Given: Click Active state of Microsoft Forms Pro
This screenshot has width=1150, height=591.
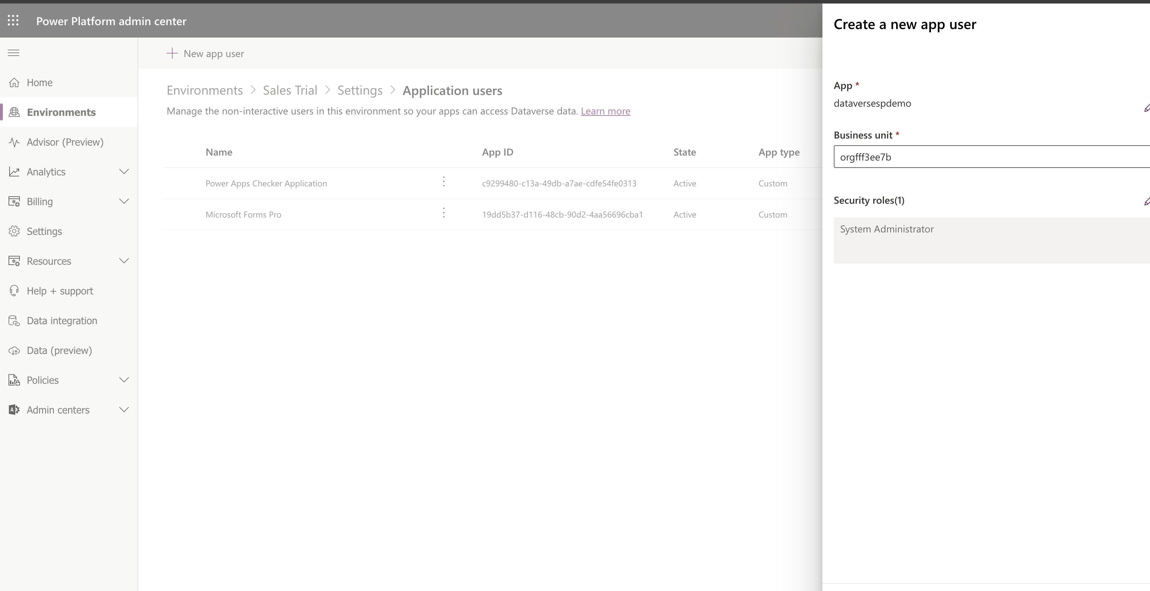Looking at the screenshot, I should click(685, 215).
